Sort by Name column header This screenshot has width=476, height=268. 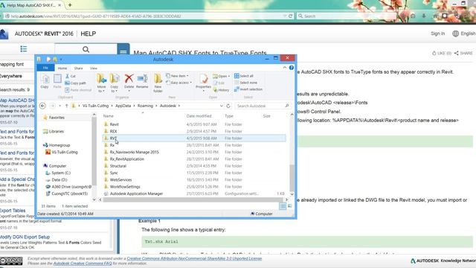109,116
